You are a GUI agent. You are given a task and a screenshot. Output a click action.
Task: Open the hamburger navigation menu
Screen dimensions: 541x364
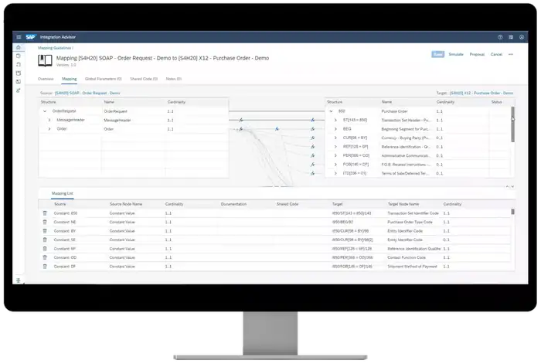pyautogui.click(x=19, y=36)
